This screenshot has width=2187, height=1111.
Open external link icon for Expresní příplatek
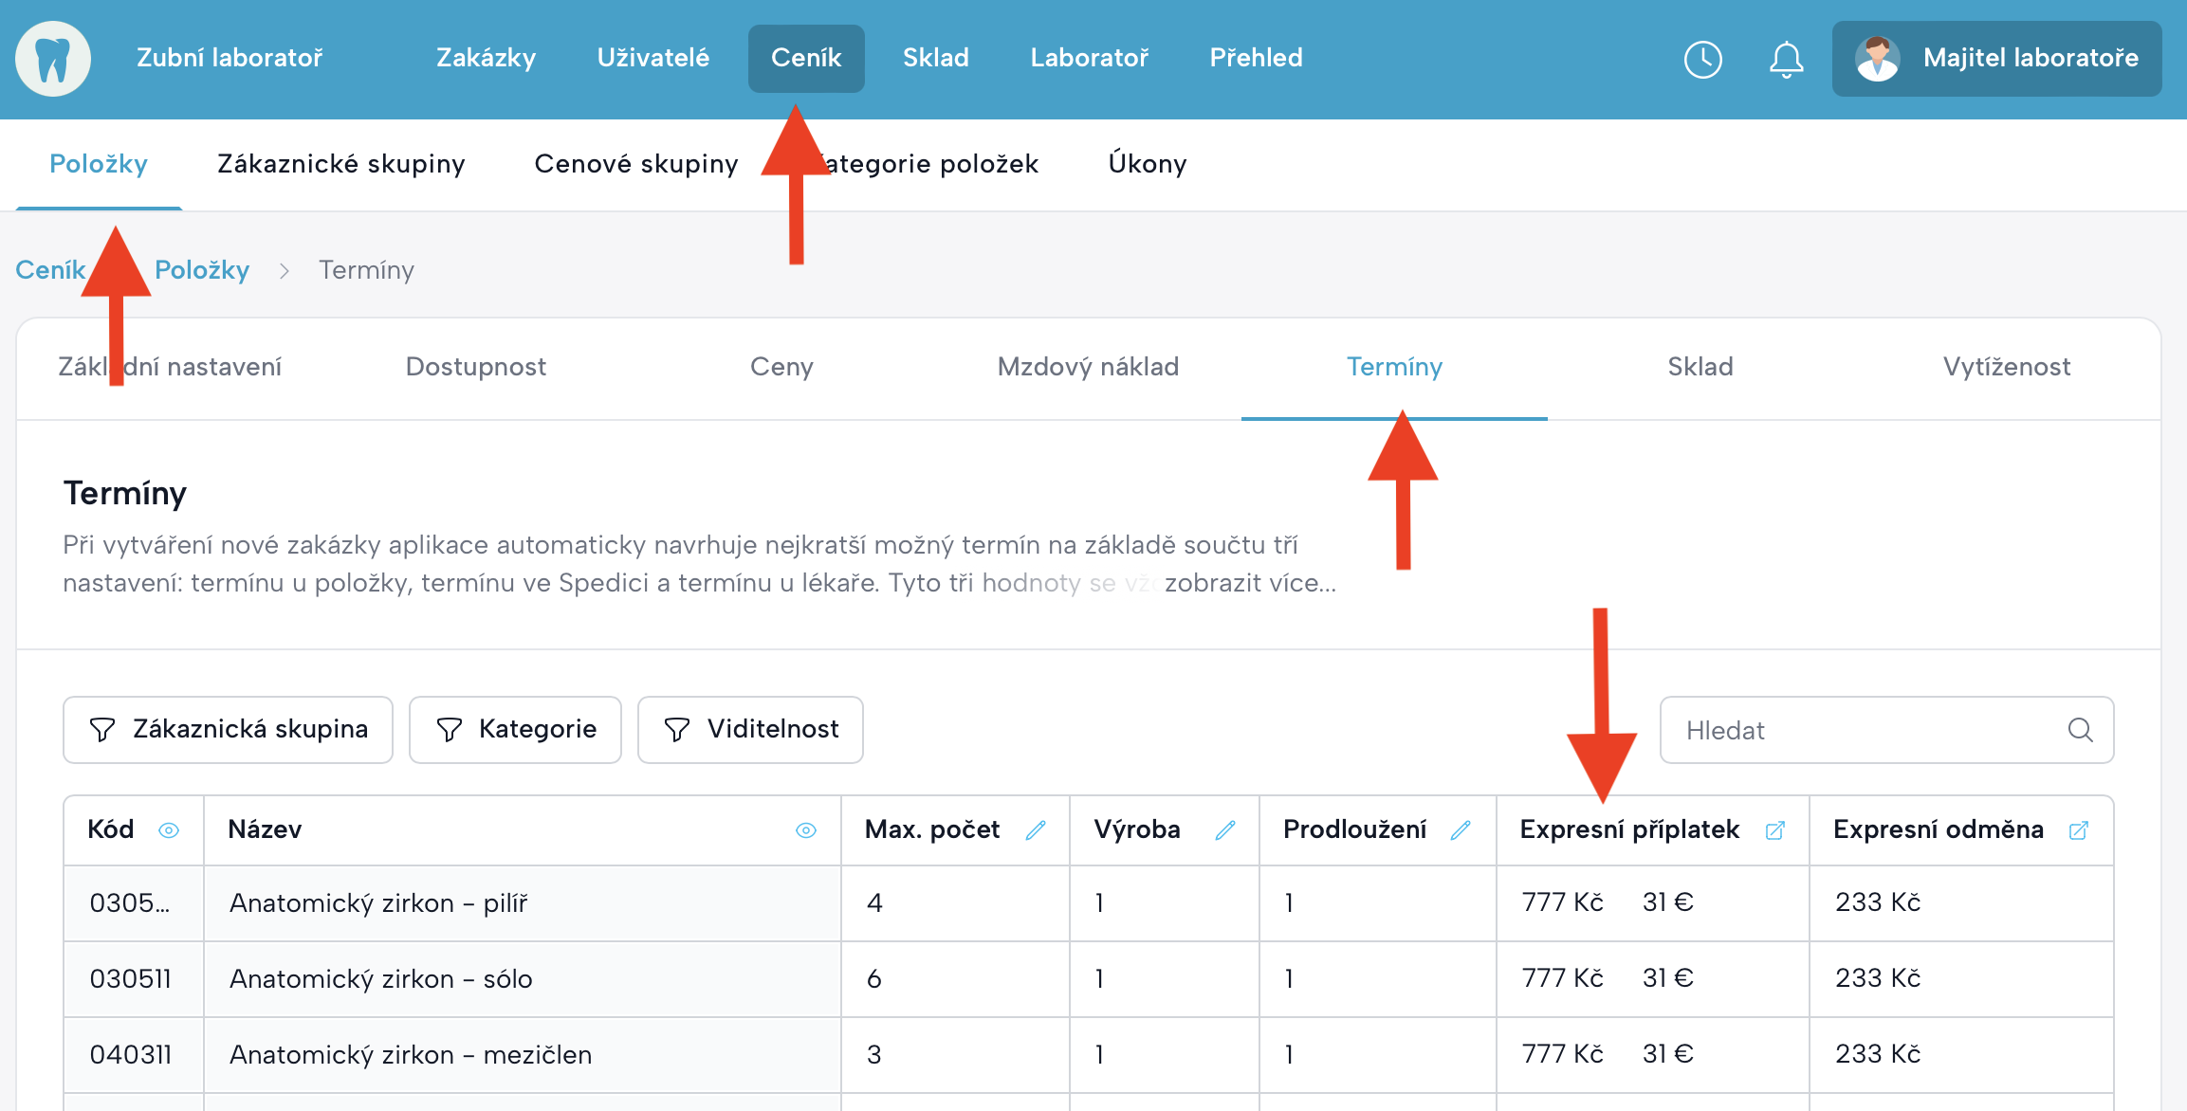1774,830
